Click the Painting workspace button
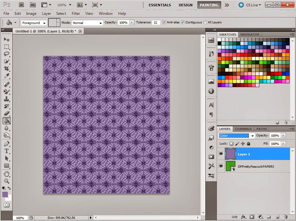 (x=209, y=5)
